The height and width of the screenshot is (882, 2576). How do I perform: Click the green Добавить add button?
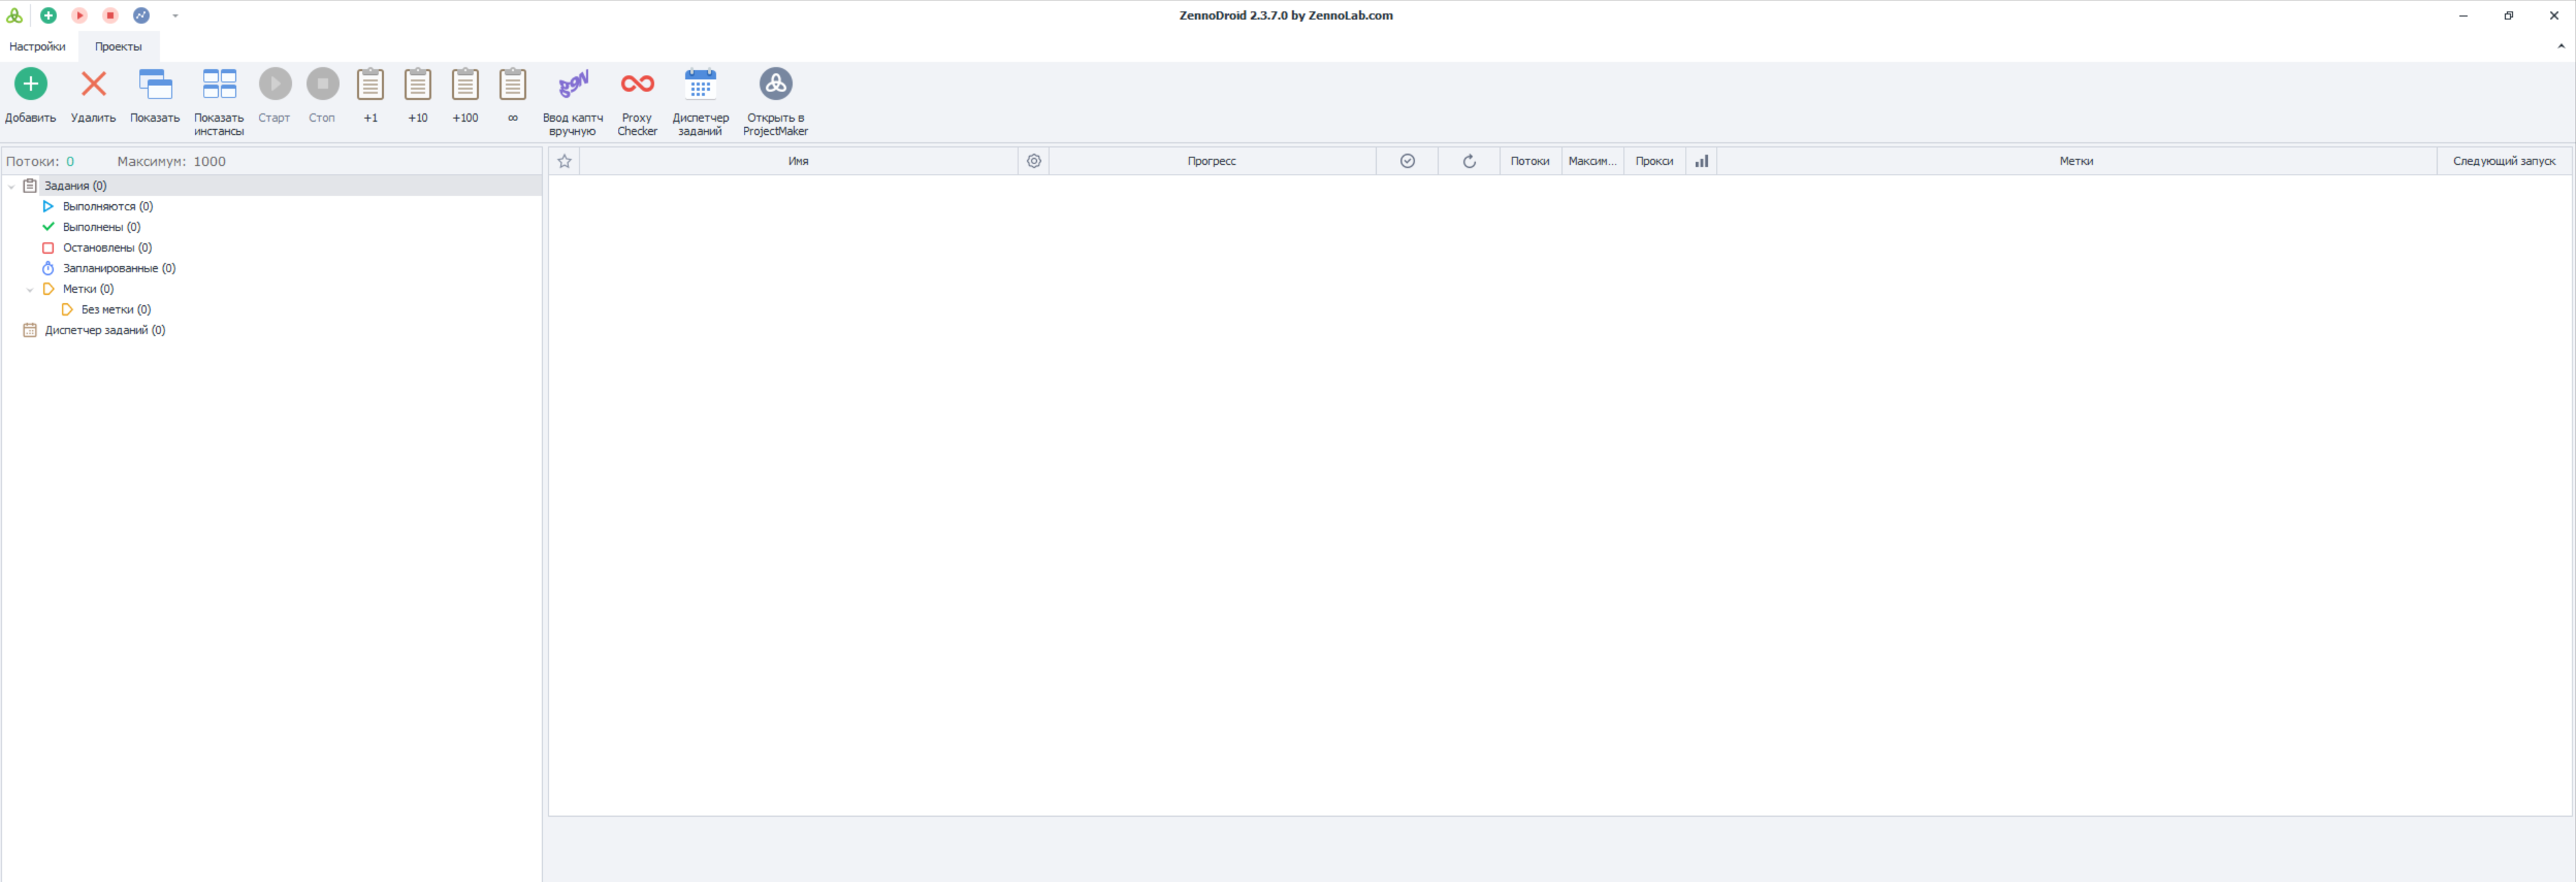click(x=30, y=85)
